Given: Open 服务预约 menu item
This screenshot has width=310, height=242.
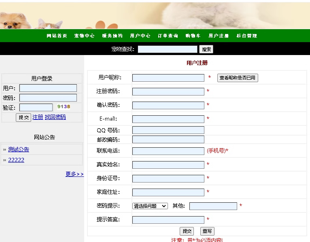Looking at the screenshot, I should (112, 36).
